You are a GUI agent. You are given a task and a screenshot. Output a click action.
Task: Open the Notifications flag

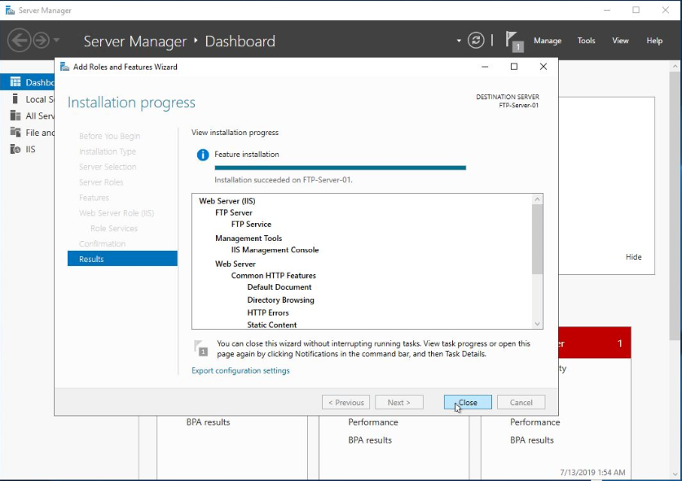point(513,42)
